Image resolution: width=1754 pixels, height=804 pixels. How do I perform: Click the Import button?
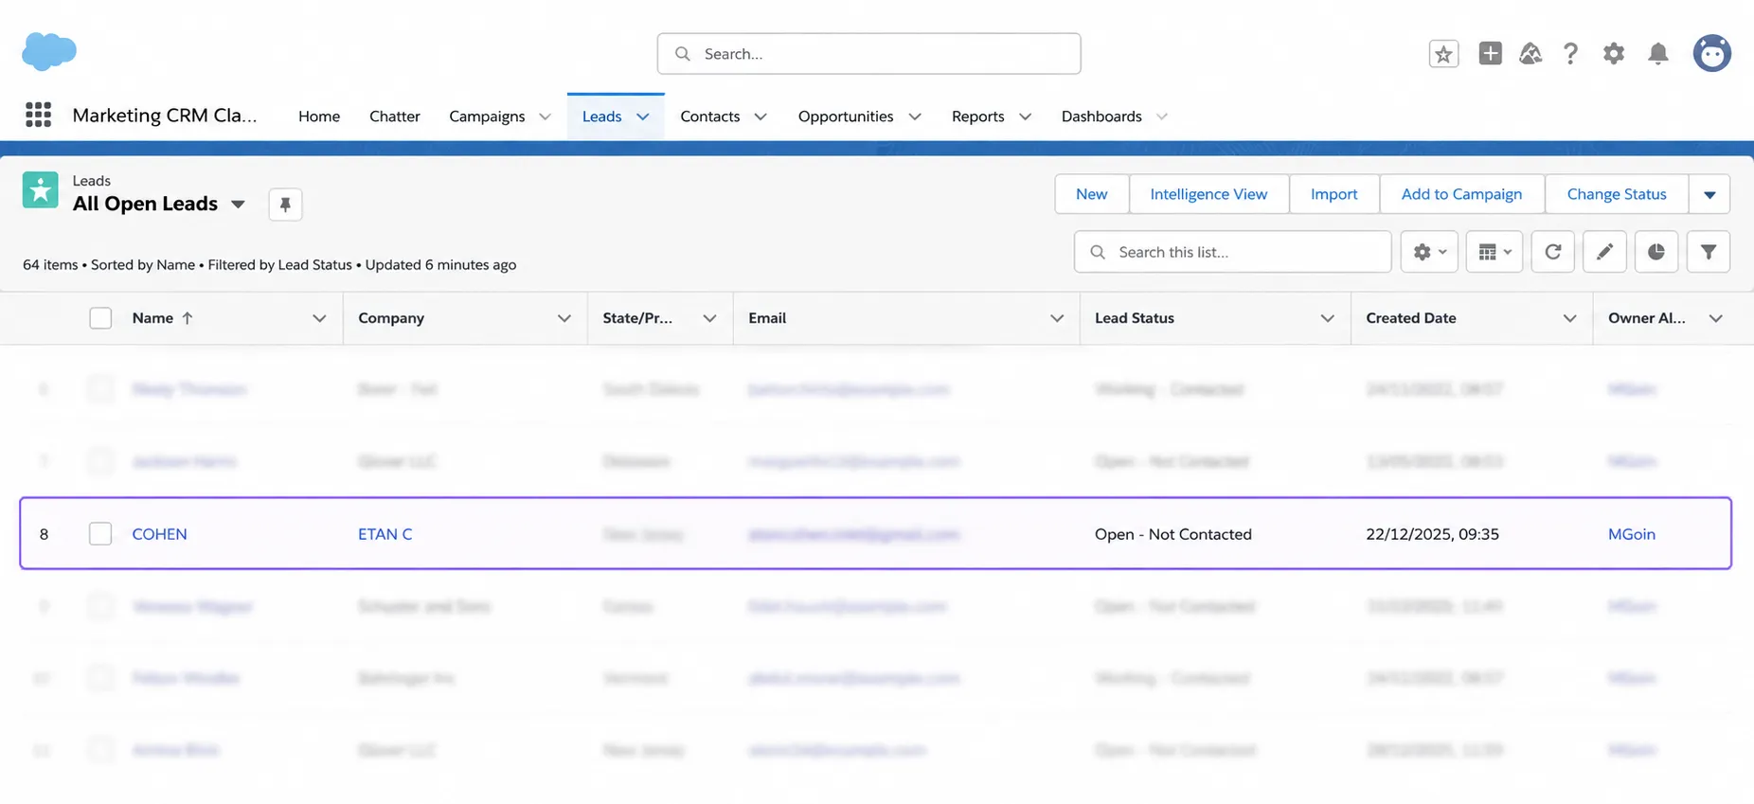[1333, 194]
